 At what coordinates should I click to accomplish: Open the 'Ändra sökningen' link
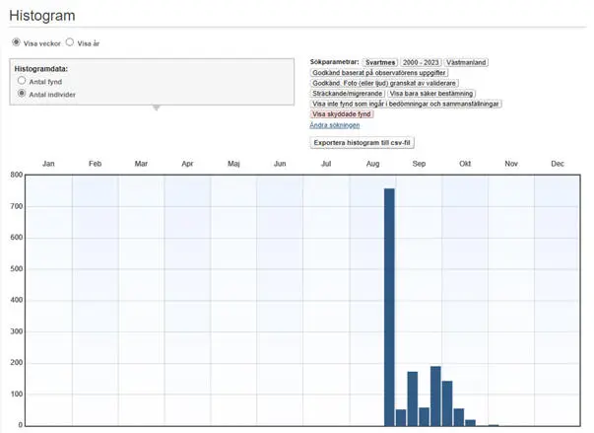(335, 125)
